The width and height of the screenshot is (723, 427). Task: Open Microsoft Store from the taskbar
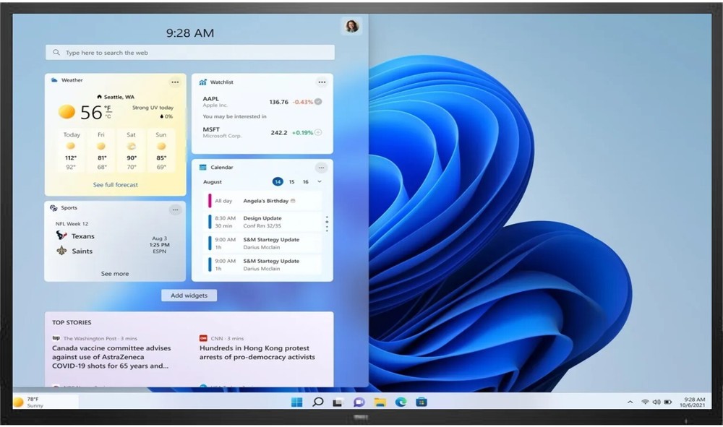pos(422,402)
